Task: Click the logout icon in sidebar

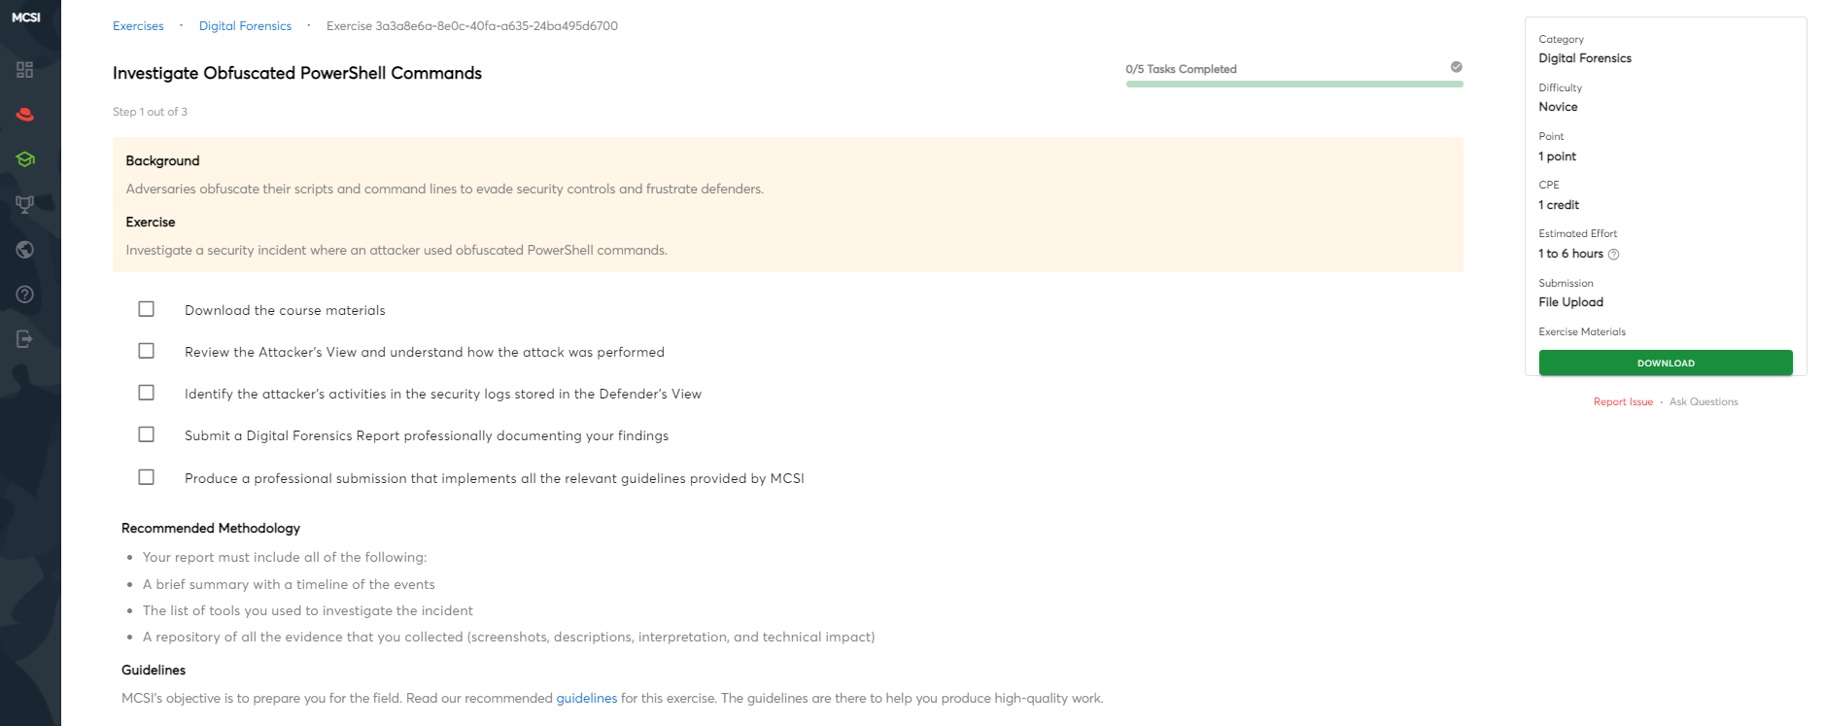Action: coord(25,339)
